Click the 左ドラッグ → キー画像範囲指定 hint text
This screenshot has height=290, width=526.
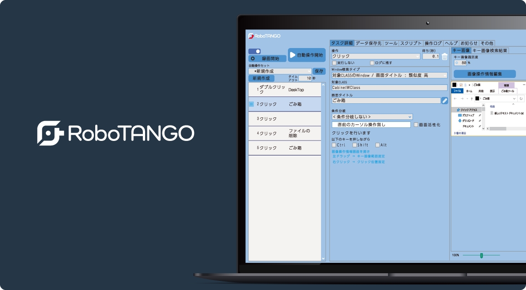coord(359,156)
